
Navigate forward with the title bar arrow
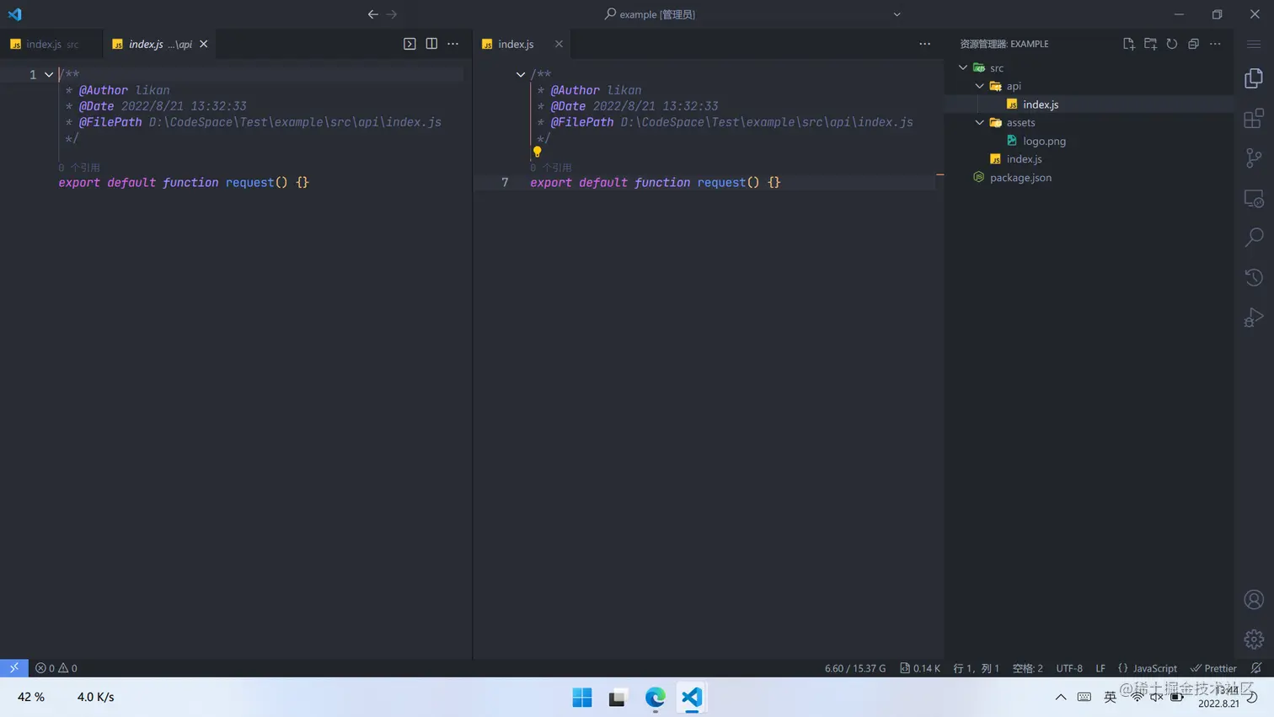point(392,14)
